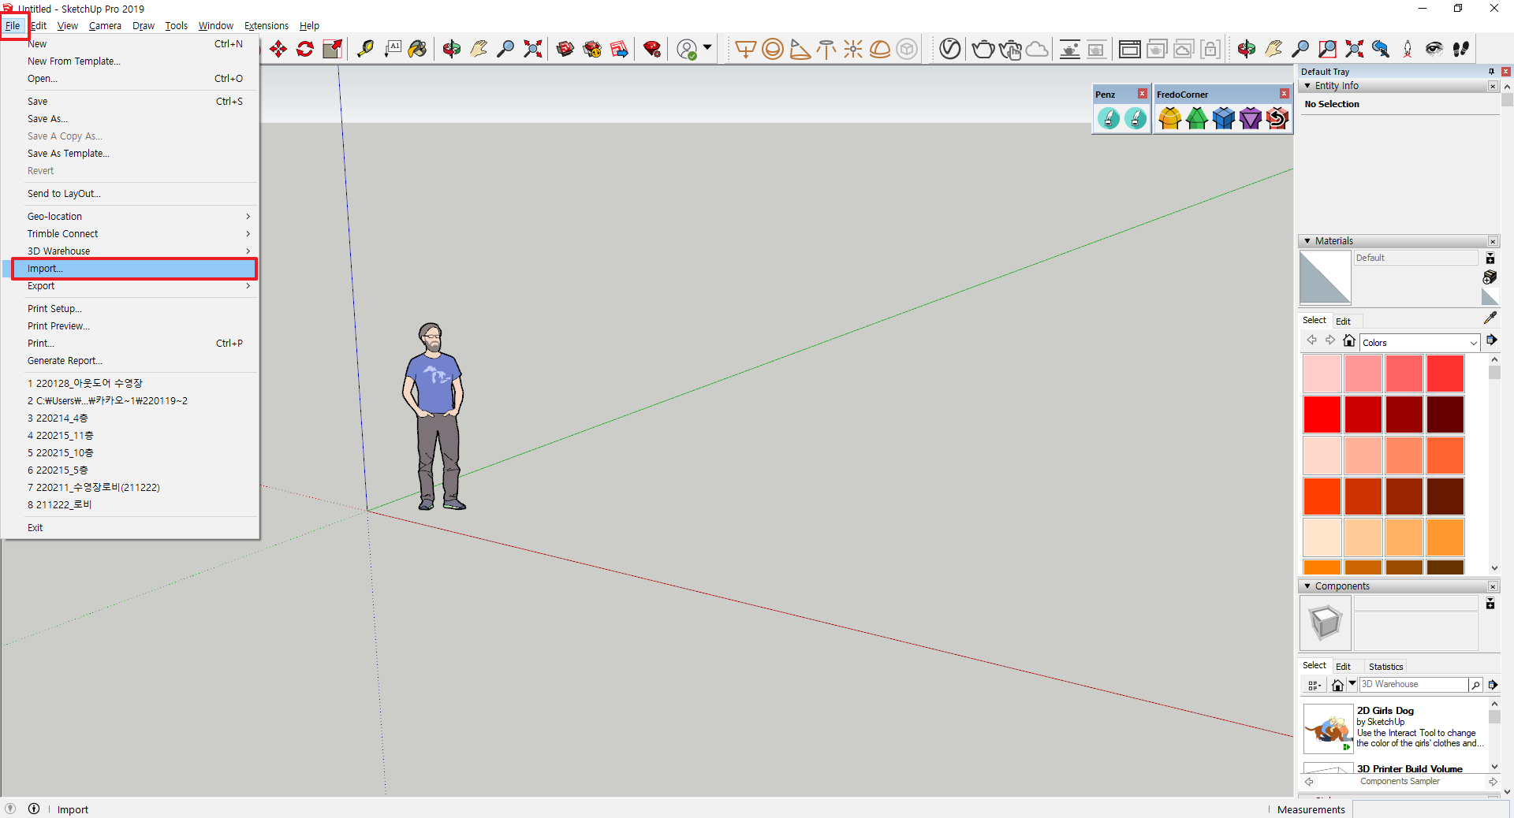The height and width of the screenshot is (818, 1514).
Task: Collapse the Components panel
Action: coord(1308,586)
